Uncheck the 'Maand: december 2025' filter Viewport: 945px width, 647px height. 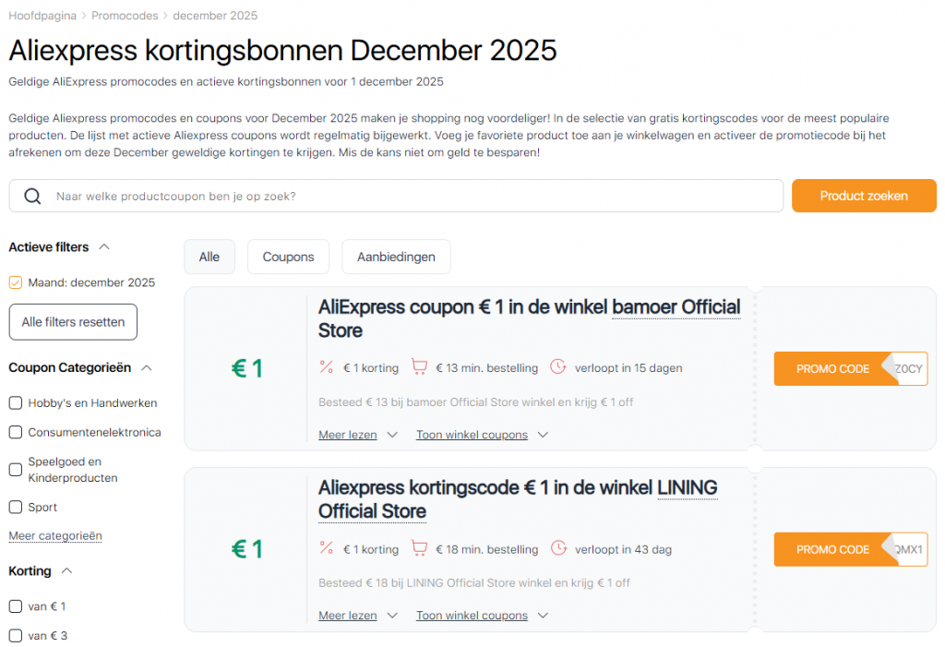15,283
